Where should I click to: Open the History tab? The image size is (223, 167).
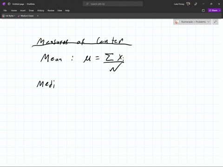pyautogui.click(x=40, y=11)
